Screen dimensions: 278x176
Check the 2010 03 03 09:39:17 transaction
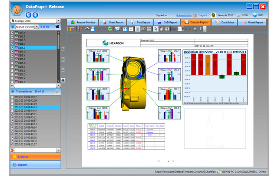[x=12, y=97]
